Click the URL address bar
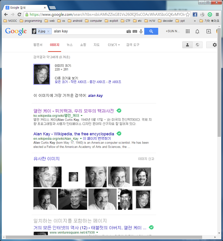The image size is (223, 241). [107, 14]
